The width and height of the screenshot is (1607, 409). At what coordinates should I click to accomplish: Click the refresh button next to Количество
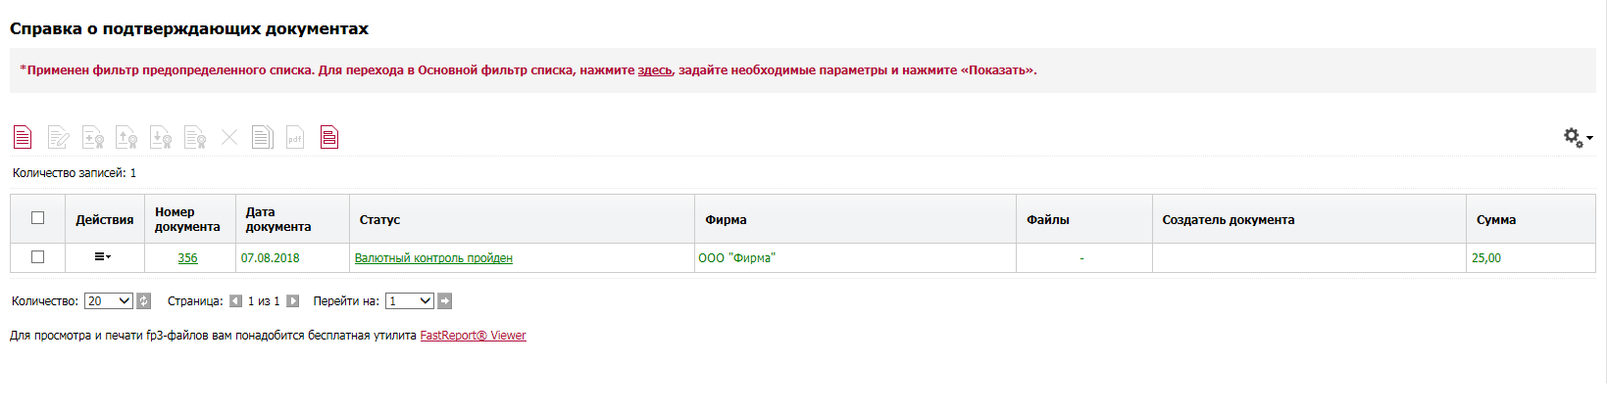(x=144, y=301)
